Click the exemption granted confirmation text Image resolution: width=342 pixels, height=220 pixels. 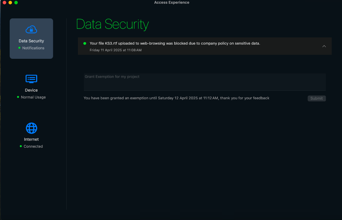point(176,98)
